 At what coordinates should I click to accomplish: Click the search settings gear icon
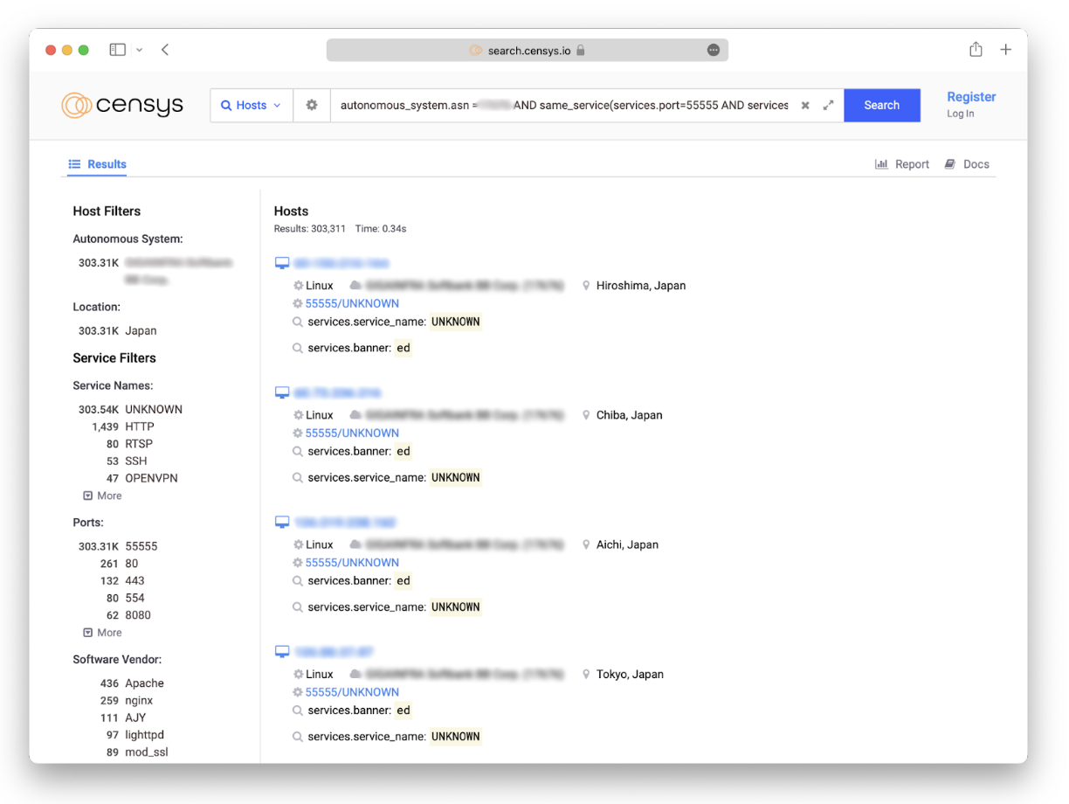point(312,106)
